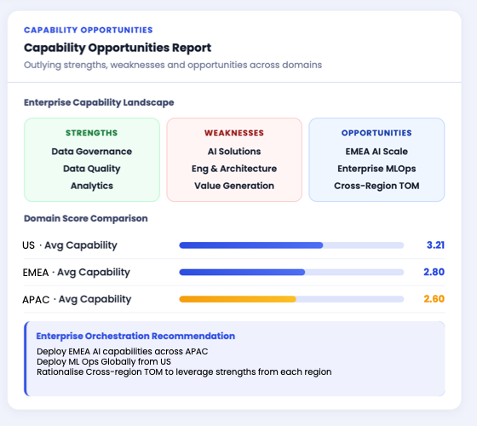Click the US Avg Capability row label
This screenshot has width=477, height=426.
[x=70, y=245]
